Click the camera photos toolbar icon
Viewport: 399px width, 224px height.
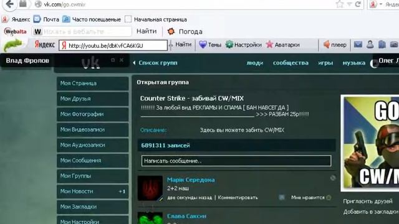click(x=394, y=45)
